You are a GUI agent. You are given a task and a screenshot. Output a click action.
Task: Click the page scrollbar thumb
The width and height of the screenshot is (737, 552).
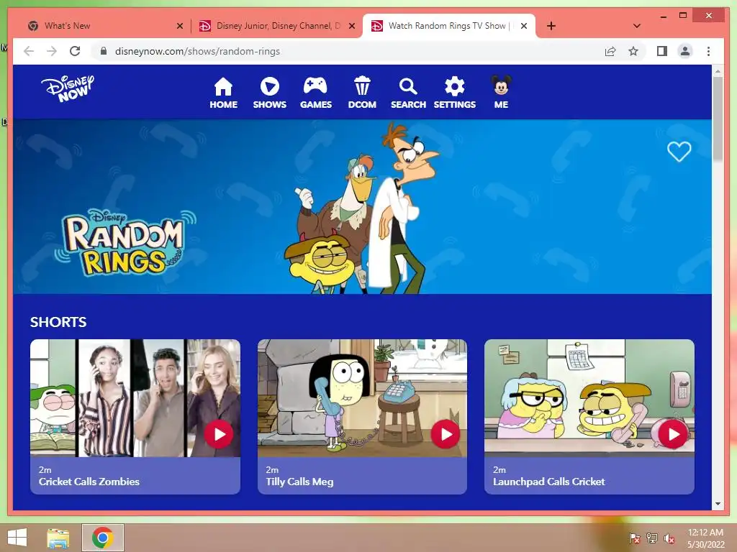click(718, 119)
